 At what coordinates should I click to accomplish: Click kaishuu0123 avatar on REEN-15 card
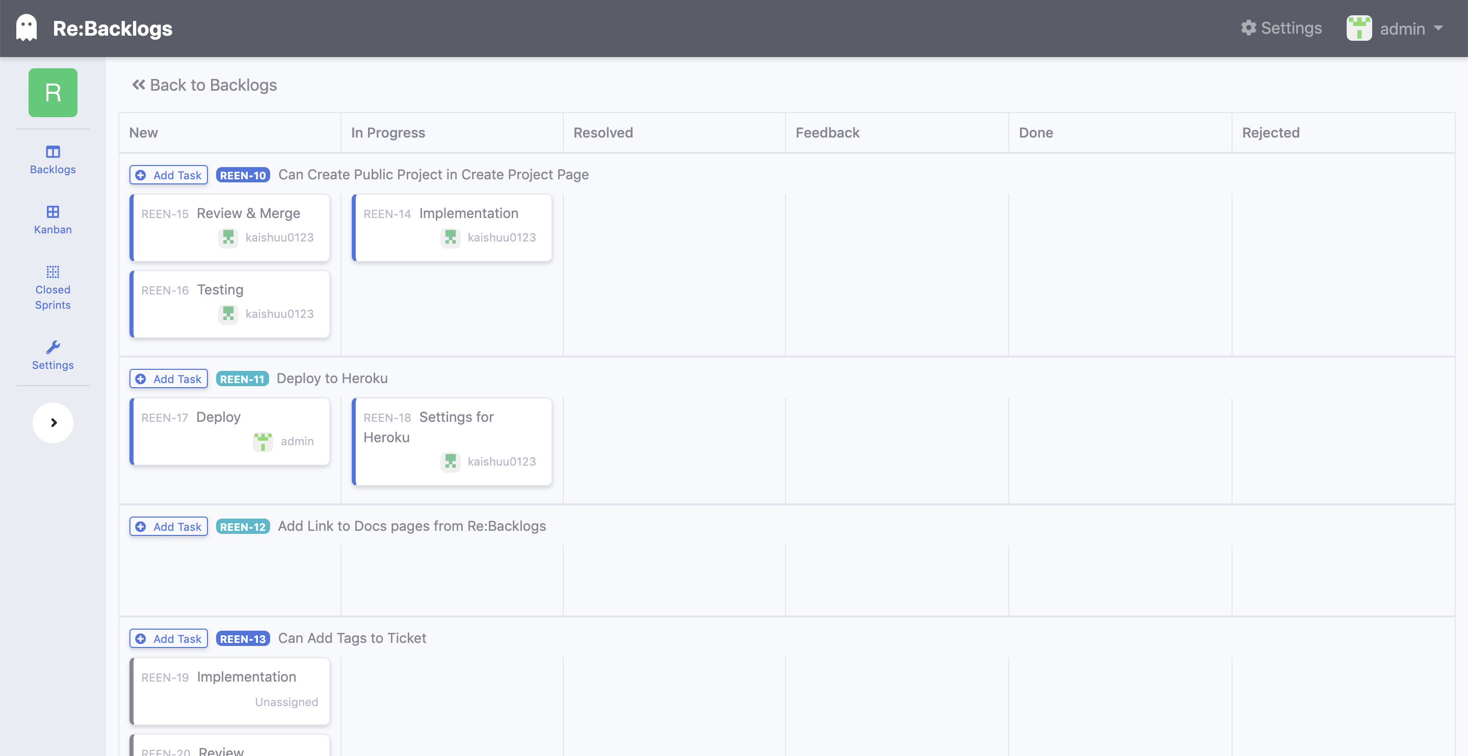click(x=228, y=237)
